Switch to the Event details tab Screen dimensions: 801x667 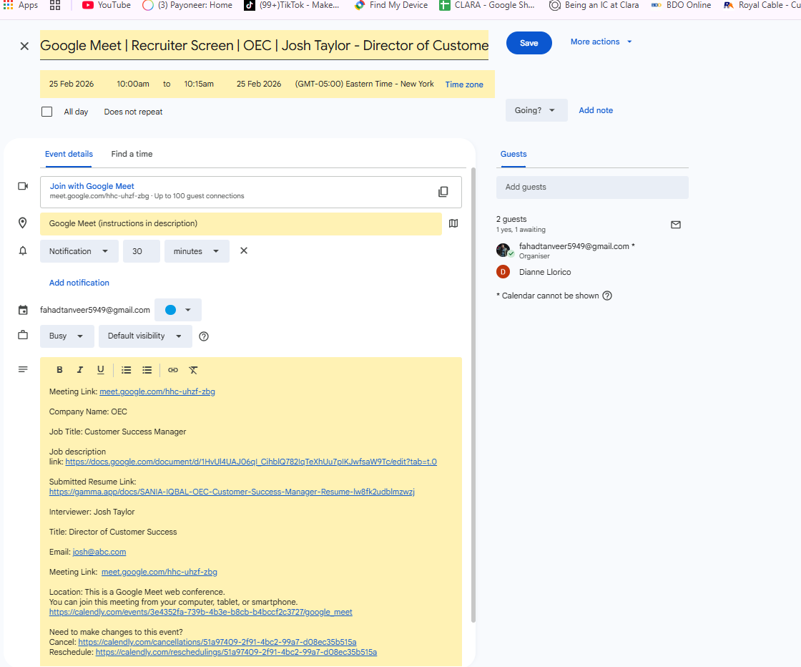69,155
